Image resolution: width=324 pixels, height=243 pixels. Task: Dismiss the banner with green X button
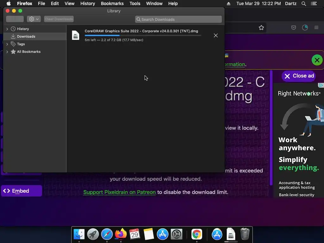coord(317,60)
